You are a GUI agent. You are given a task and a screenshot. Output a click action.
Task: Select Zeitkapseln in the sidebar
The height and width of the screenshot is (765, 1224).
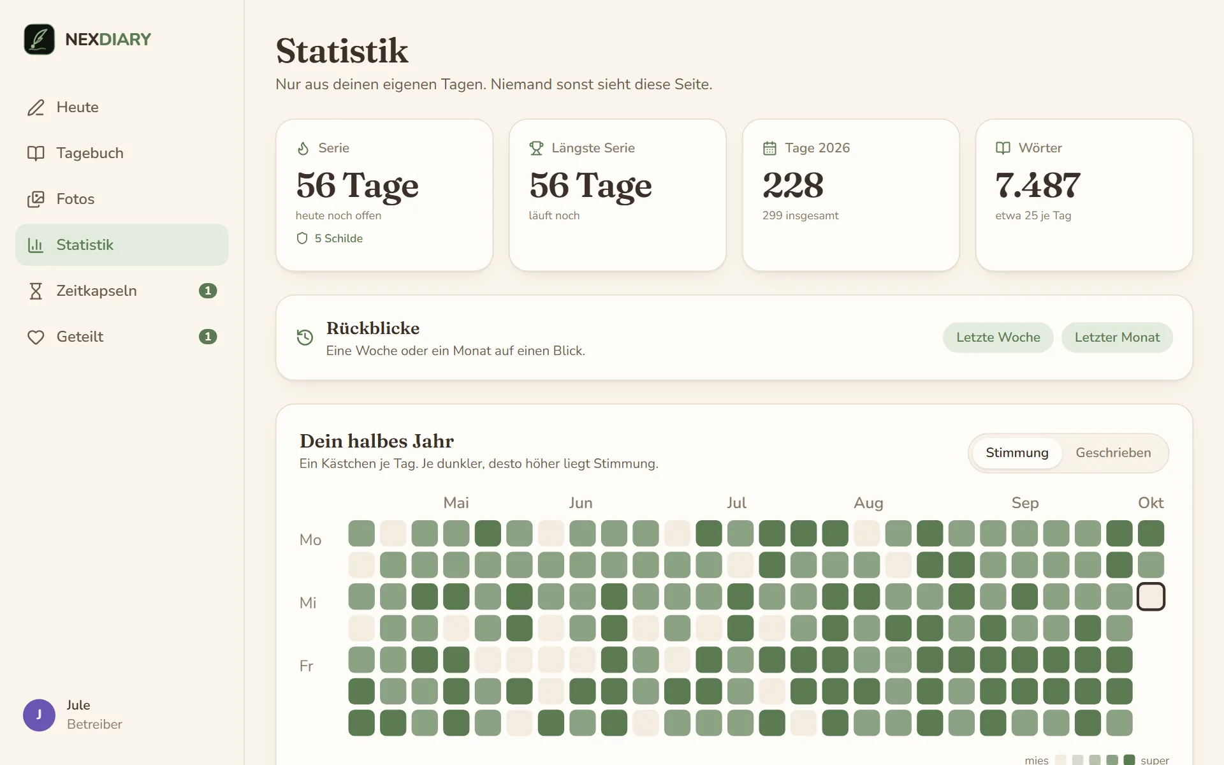tap(122, 291)
